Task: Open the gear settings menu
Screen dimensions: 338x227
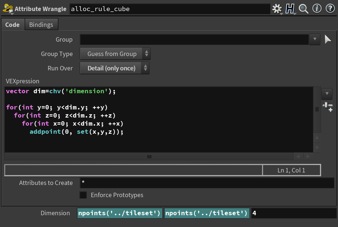Action: [x=276, y=9]
